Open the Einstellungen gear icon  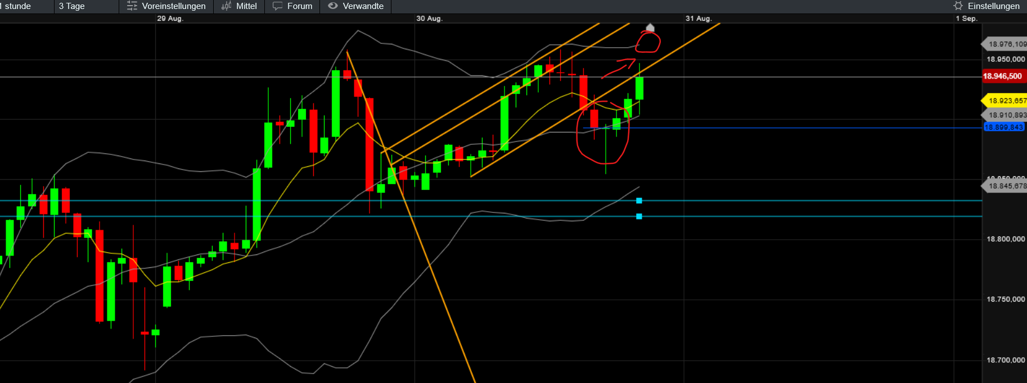[958, 6]
